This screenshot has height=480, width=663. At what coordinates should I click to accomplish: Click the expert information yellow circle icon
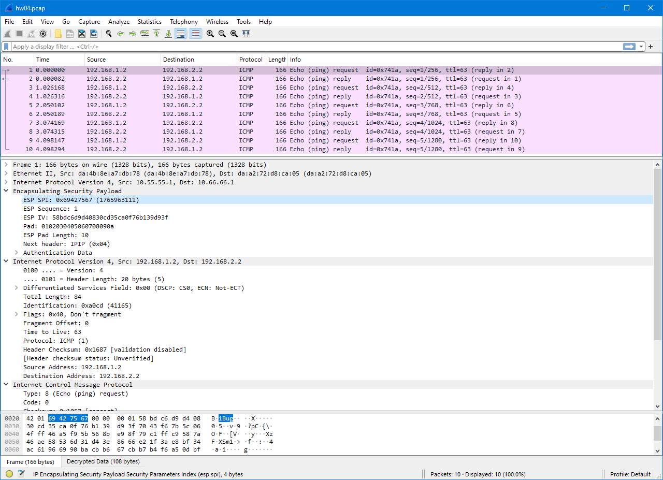pos(9,474)
